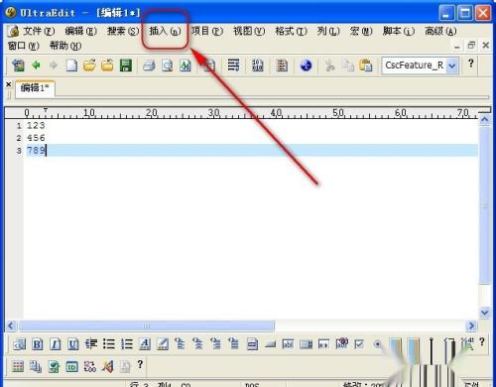496x387 pixels.
Task: Click the ID tag icon in bottom toolbar
Action: (x=71, y=367)
